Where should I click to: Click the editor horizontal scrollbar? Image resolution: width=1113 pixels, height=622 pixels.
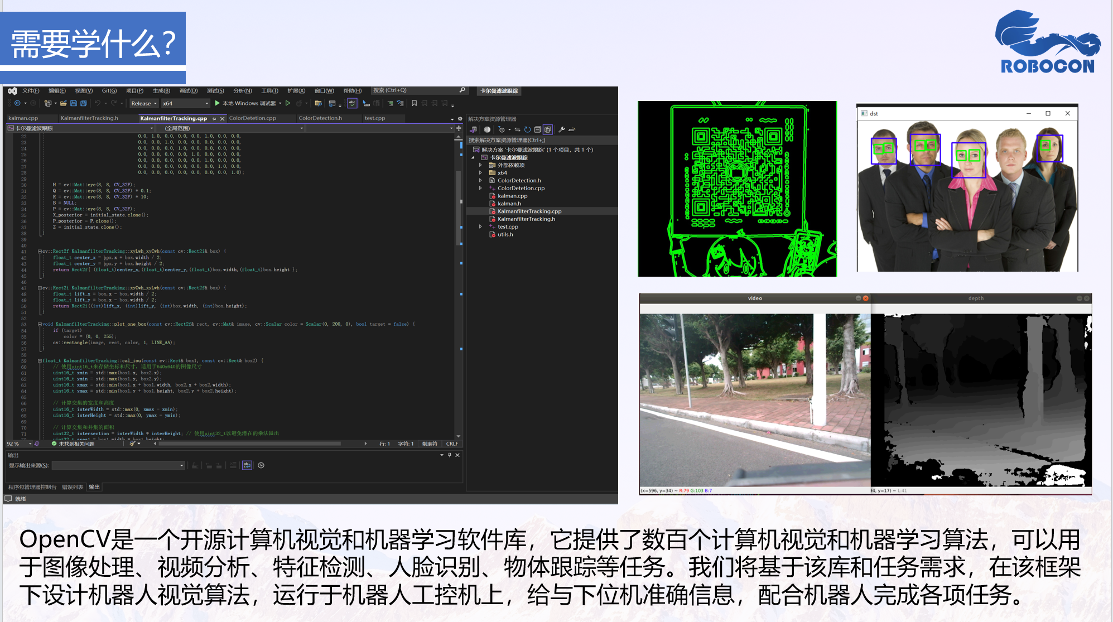coord(250,444)
